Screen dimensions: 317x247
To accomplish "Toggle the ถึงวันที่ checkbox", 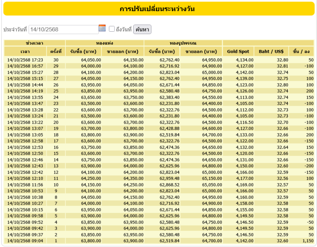I will tap(112, 29).
